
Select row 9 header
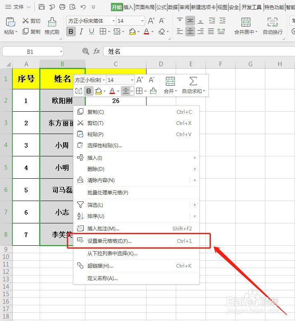point(6,249)
